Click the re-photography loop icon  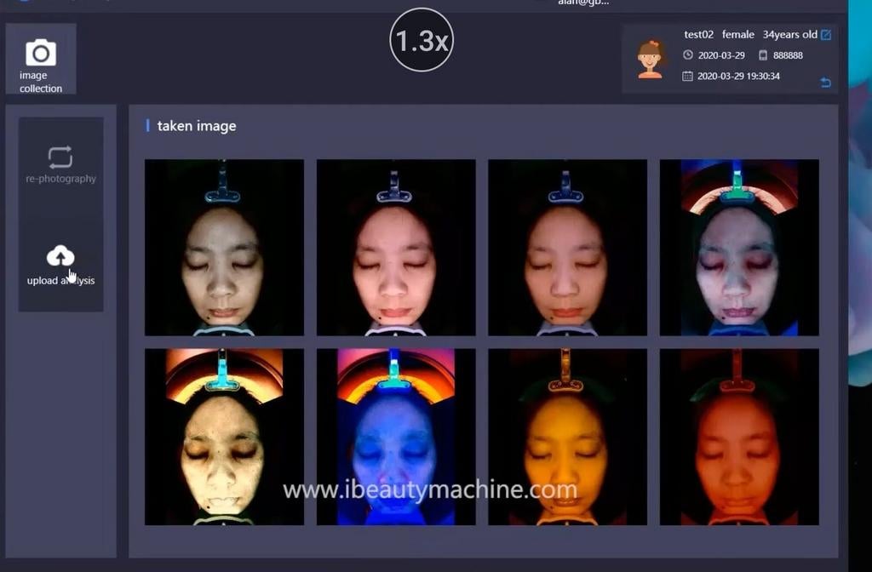click(x=60, y=157)
